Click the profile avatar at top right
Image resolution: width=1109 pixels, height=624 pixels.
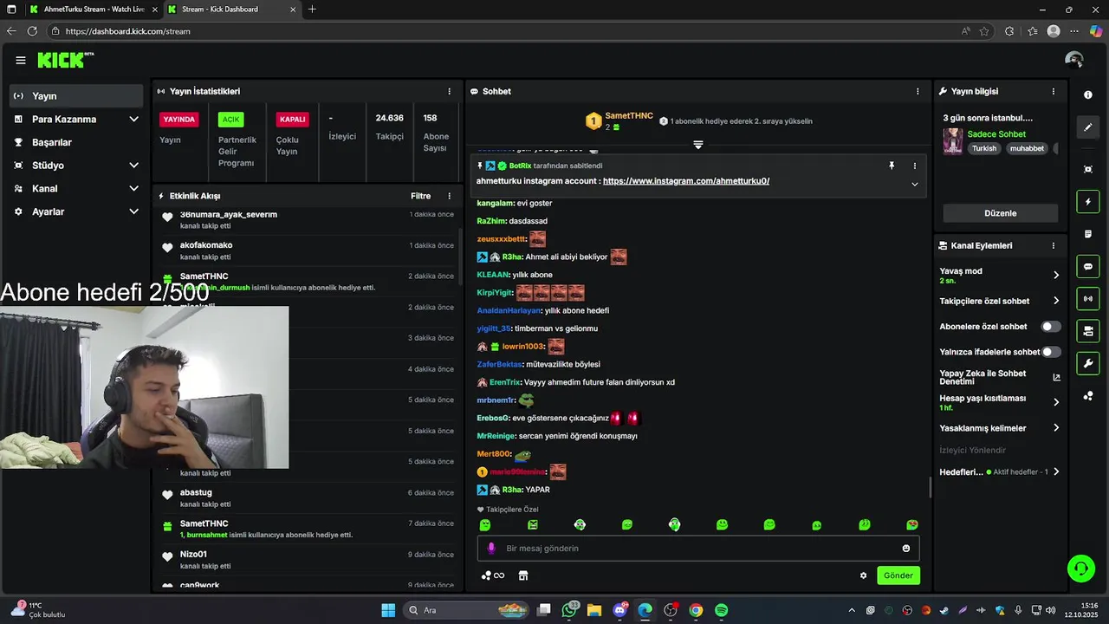pos(1074,60)
